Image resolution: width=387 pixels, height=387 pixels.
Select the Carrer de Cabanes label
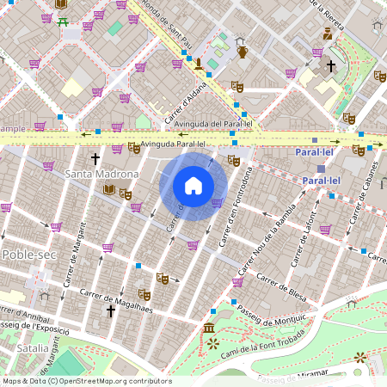pyautogui.click(x=364, y=193)
